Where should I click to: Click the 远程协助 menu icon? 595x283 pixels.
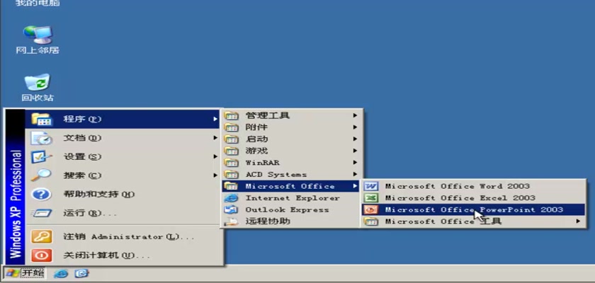pos(231,221)
